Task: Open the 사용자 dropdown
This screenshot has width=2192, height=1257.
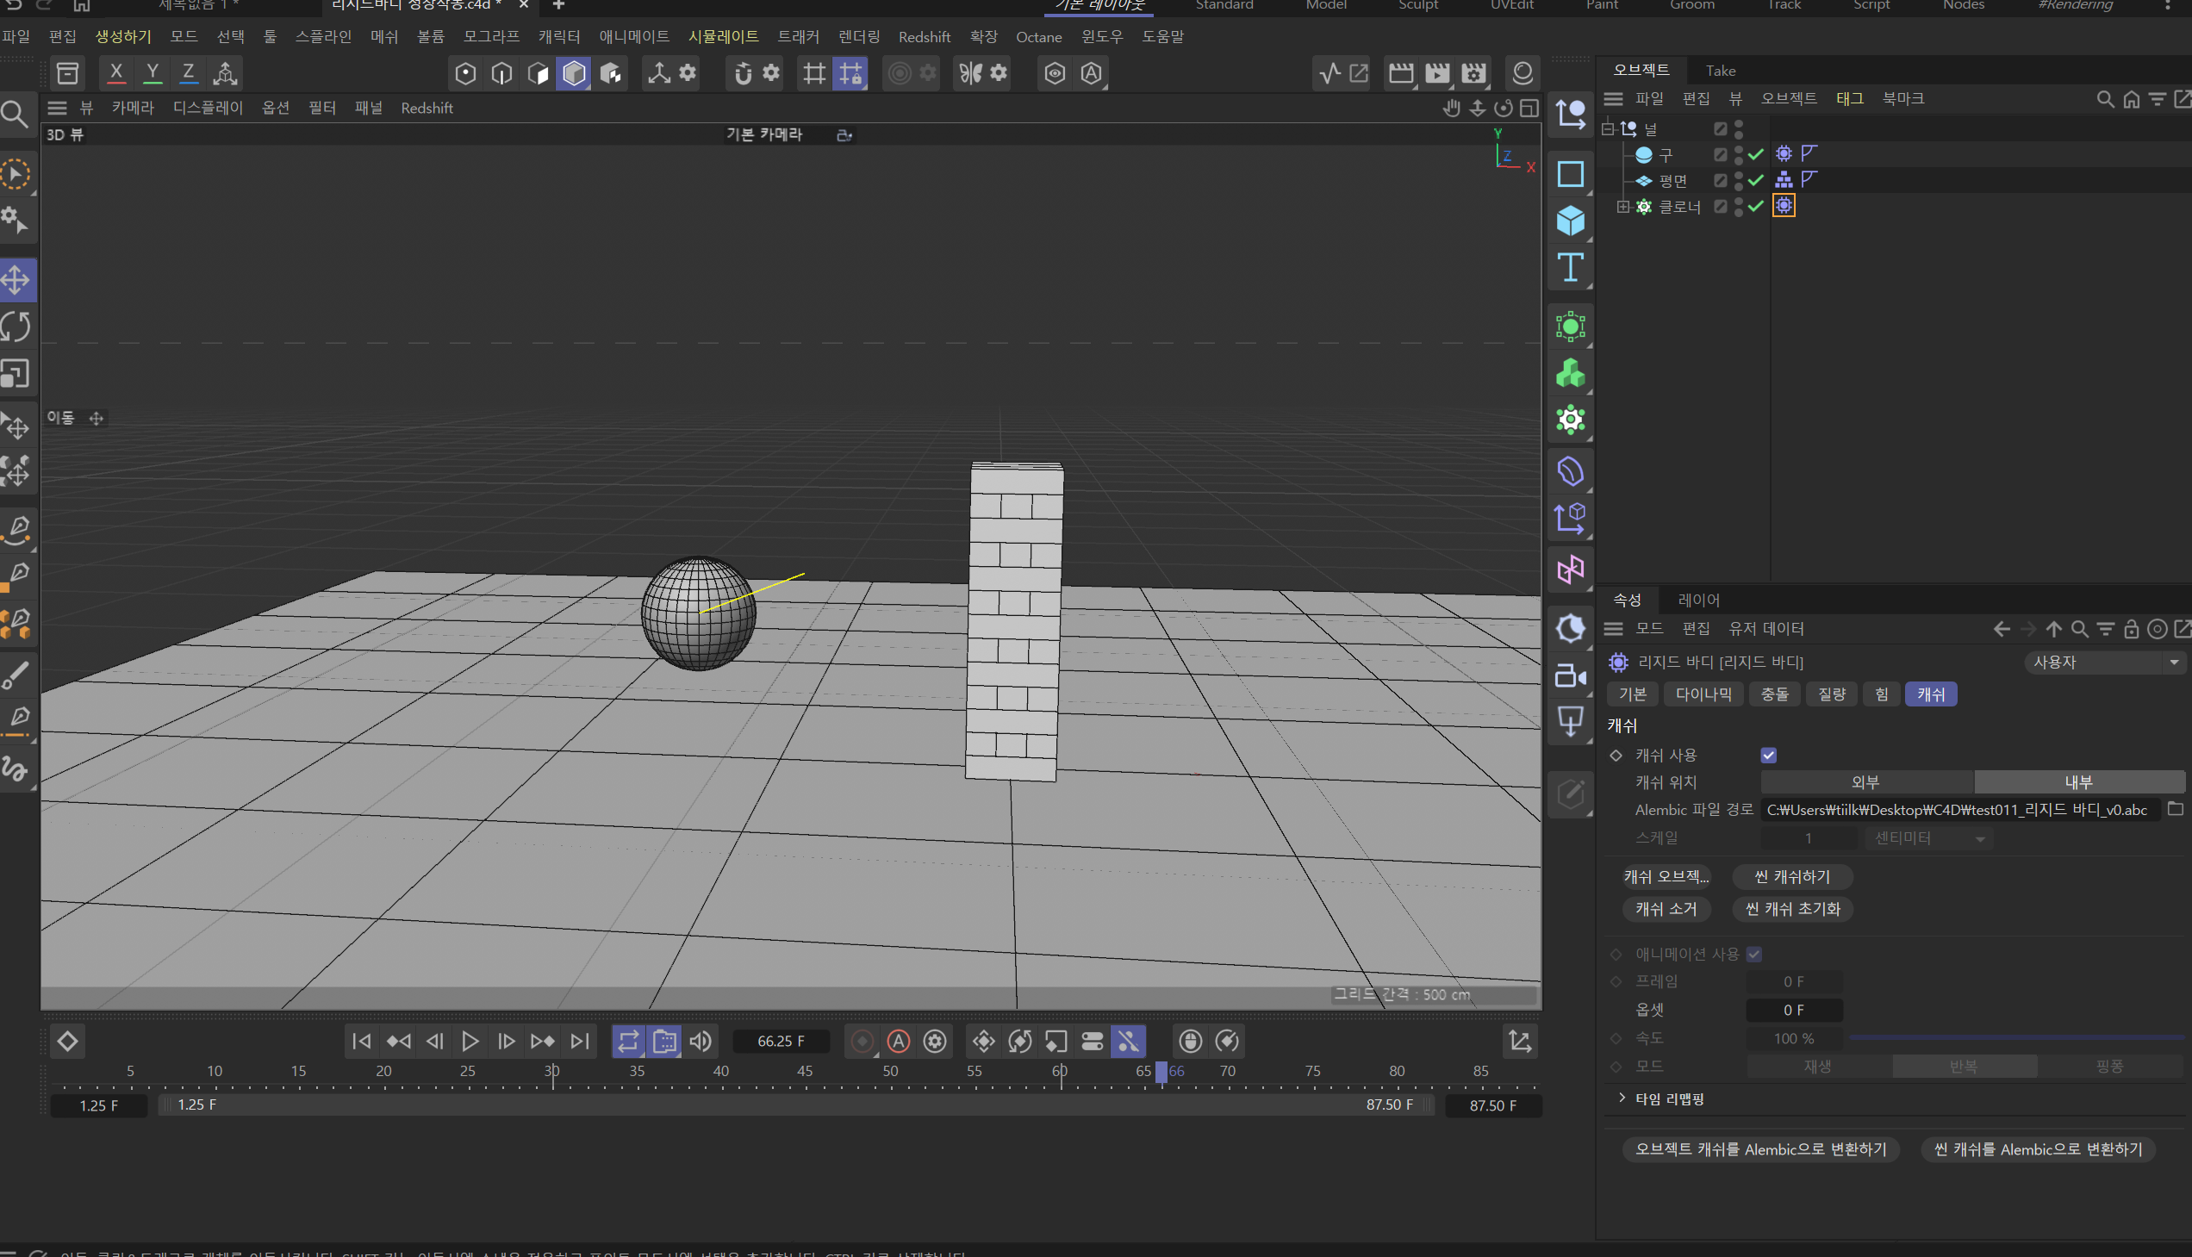Action: pos(2103,663)
